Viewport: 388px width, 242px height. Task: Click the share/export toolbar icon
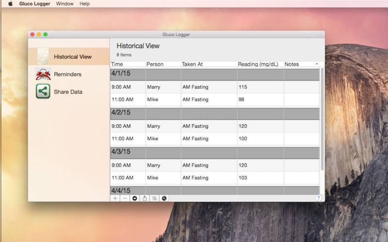[145, 198]
